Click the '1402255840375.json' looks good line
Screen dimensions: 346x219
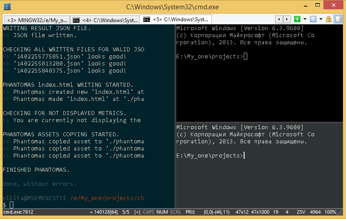pyautogui.click(x=64, y=71)
